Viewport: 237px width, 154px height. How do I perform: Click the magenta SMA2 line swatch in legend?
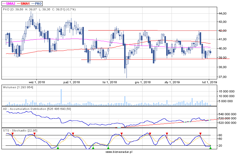(4, 4)
